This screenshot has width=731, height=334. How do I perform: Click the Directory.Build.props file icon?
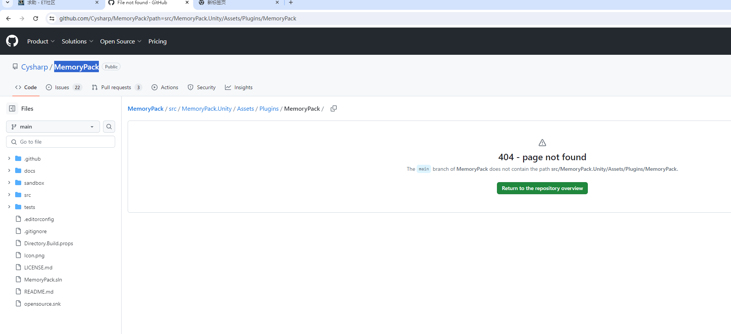click(x=18, y=243)
